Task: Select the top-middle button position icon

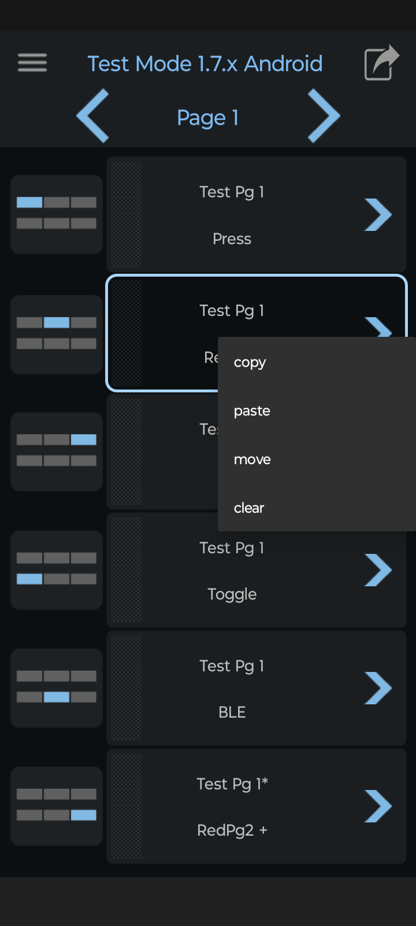Action: pos(57,335)
